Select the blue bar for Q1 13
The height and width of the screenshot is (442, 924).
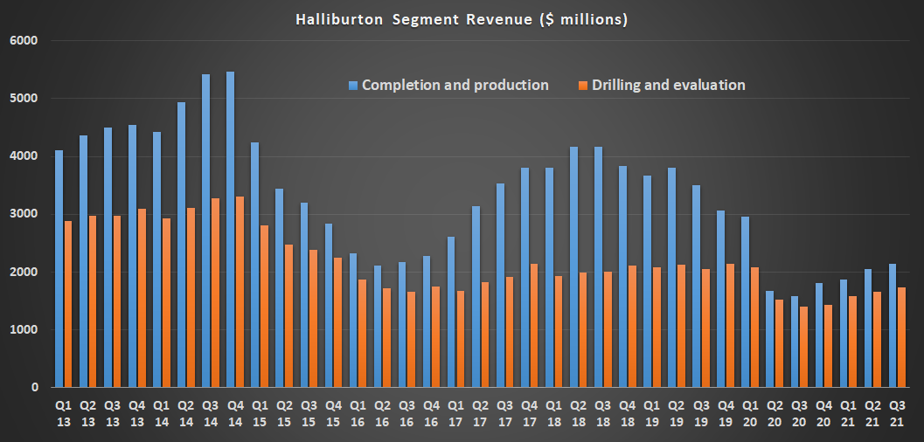tap(59, 268)
